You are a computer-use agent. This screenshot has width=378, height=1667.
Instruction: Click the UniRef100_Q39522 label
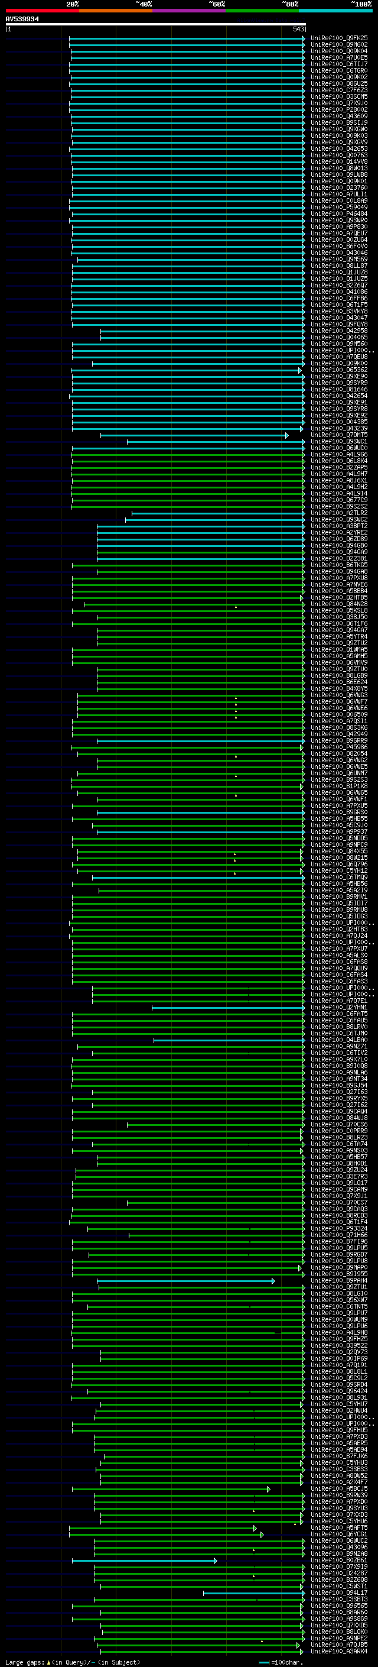click(x=339, y=1346)
